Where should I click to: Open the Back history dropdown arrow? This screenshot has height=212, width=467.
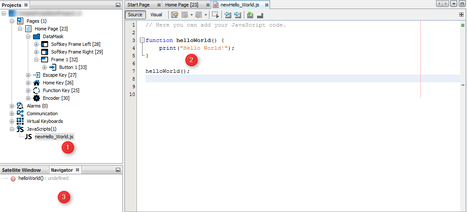(x=191, y=15)
